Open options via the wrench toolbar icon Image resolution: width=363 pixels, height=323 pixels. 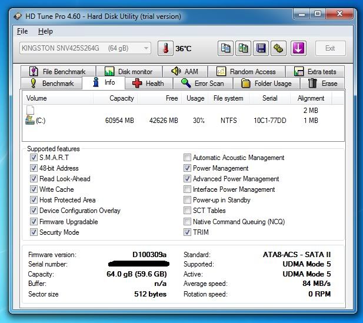pos(278,48)
